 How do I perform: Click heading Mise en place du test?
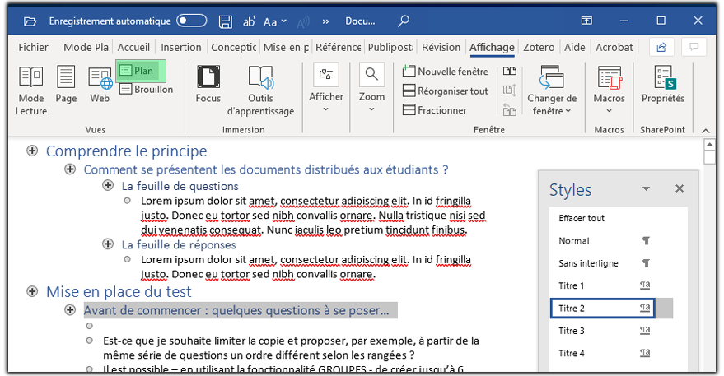(119, 291)
